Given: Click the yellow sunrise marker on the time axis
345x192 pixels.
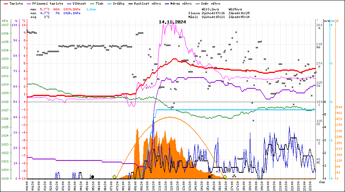Looking at the screenshot, I should [114, 177].
